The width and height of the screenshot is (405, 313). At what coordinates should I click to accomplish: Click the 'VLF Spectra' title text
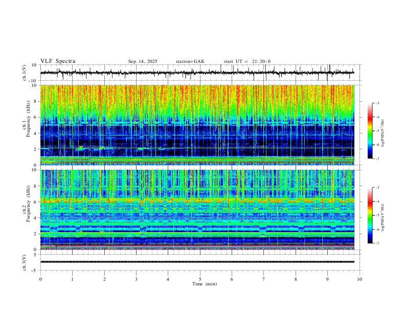click(58, 61)
